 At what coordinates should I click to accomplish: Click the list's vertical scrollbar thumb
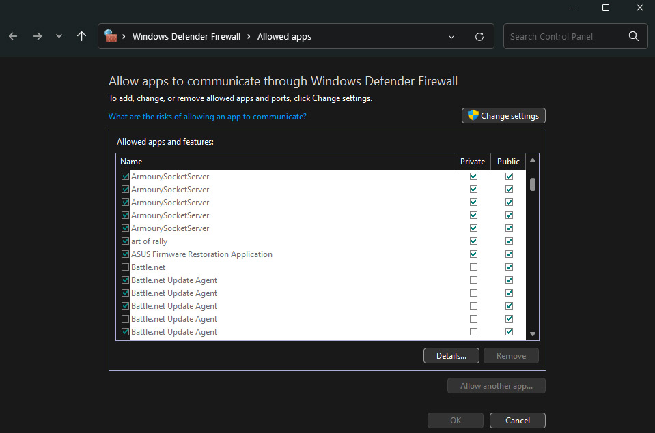(x=533, y=184)
